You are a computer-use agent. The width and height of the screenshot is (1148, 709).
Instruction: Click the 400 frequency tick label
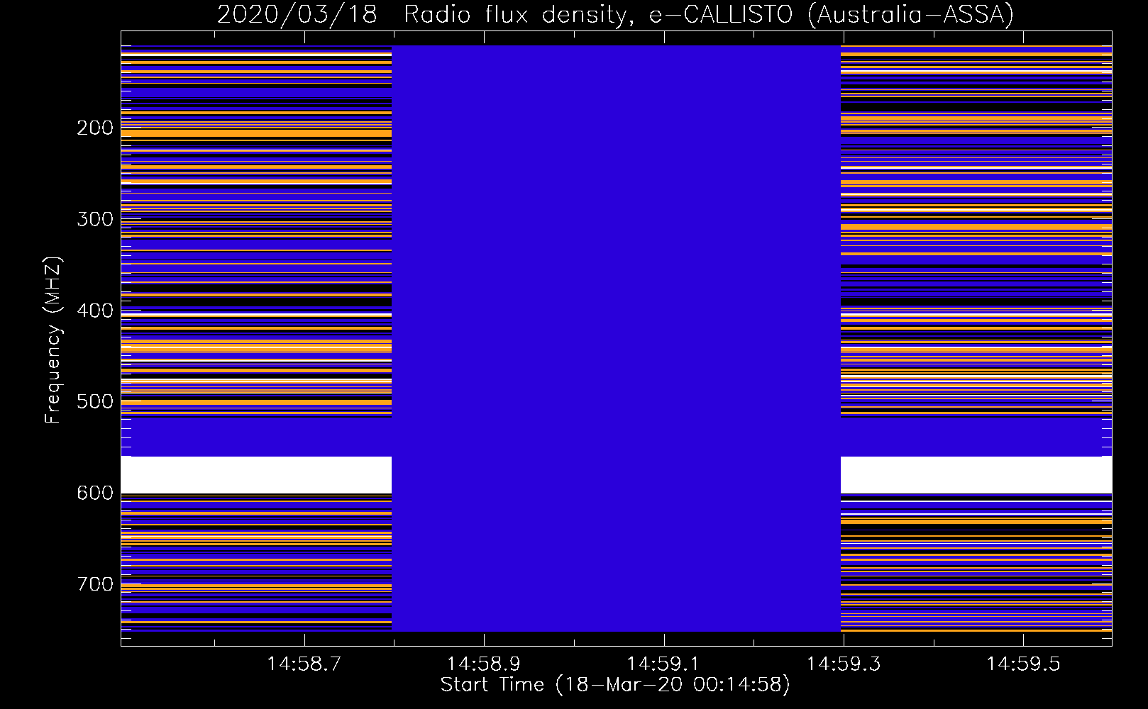click(95, 311)
